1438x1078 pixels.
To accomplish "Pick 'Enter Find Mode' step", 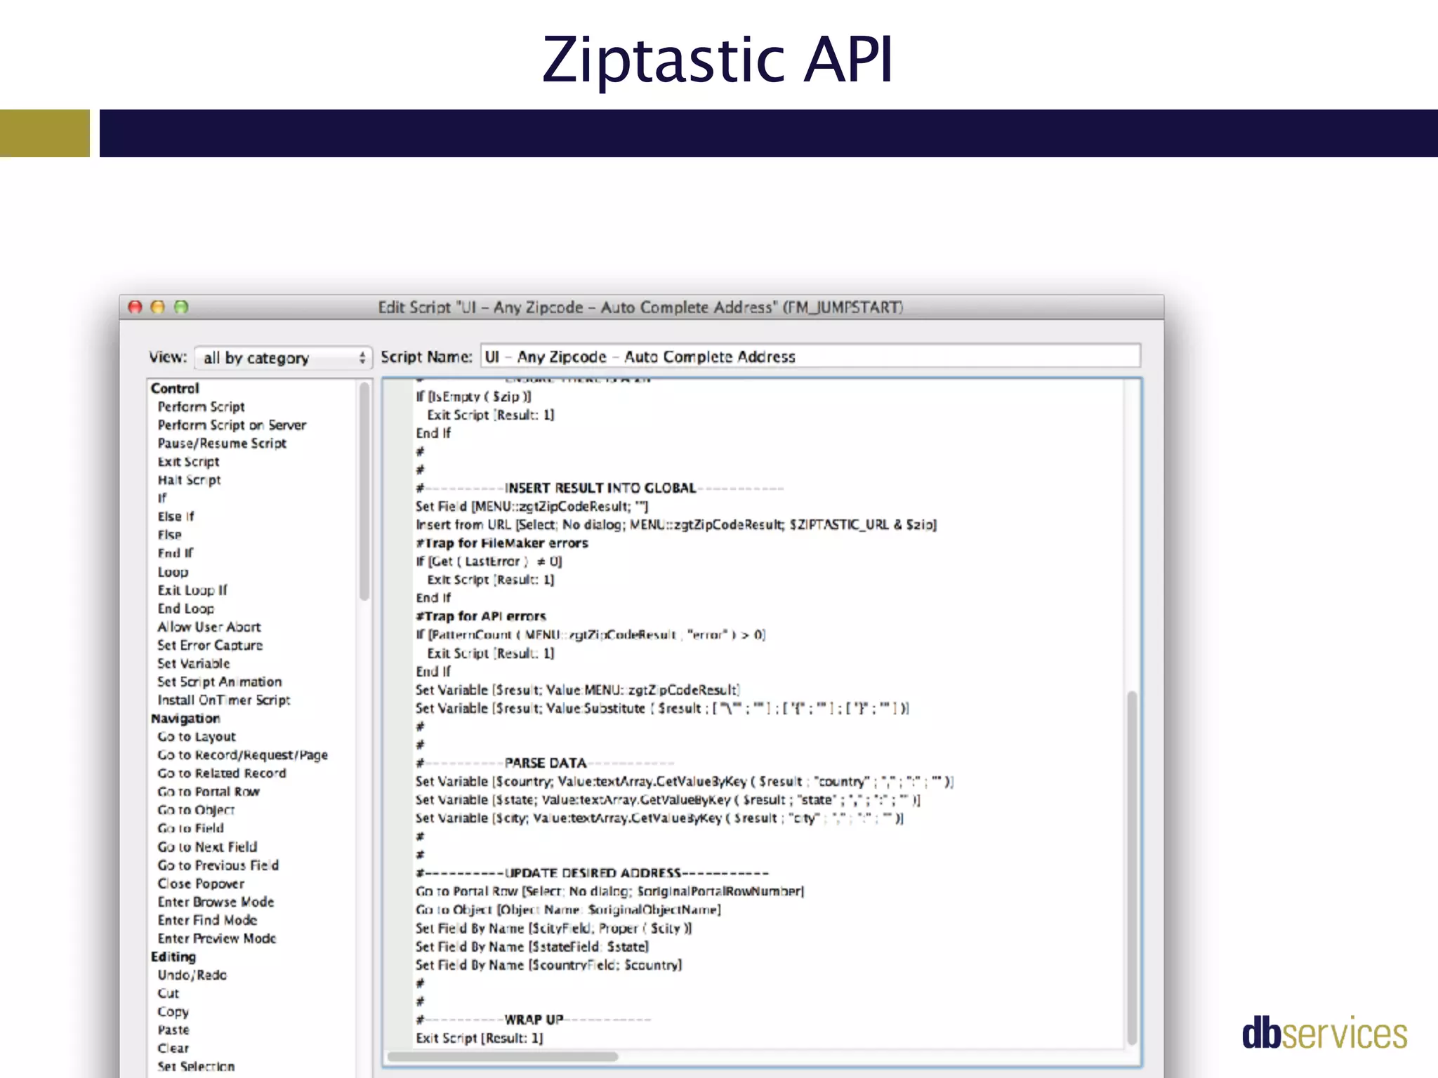I will (x=207, y=920).
